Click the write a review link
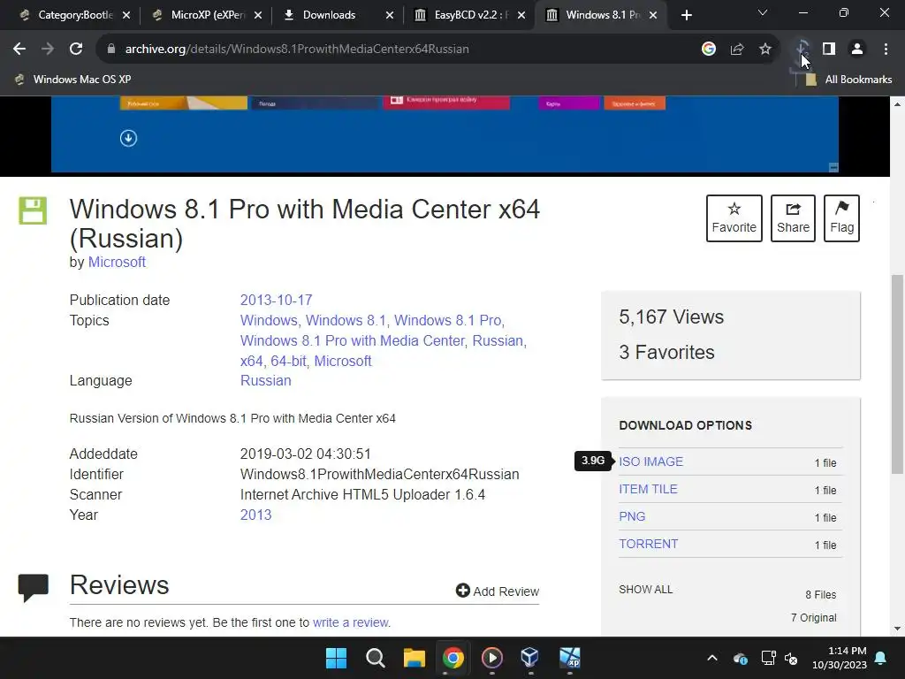Image resolution: width=905 pixels, height=679 pixels. click(x=350, y=622)
